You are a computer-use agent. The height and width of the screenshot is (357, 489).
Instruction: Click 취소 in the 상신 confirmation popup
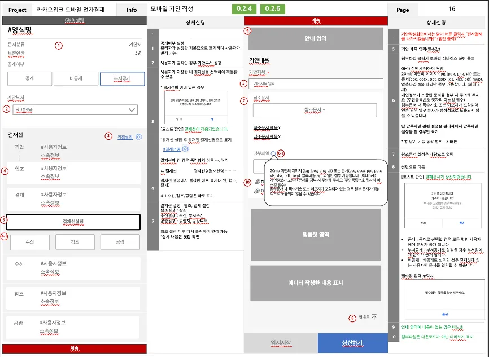[423, 223]
